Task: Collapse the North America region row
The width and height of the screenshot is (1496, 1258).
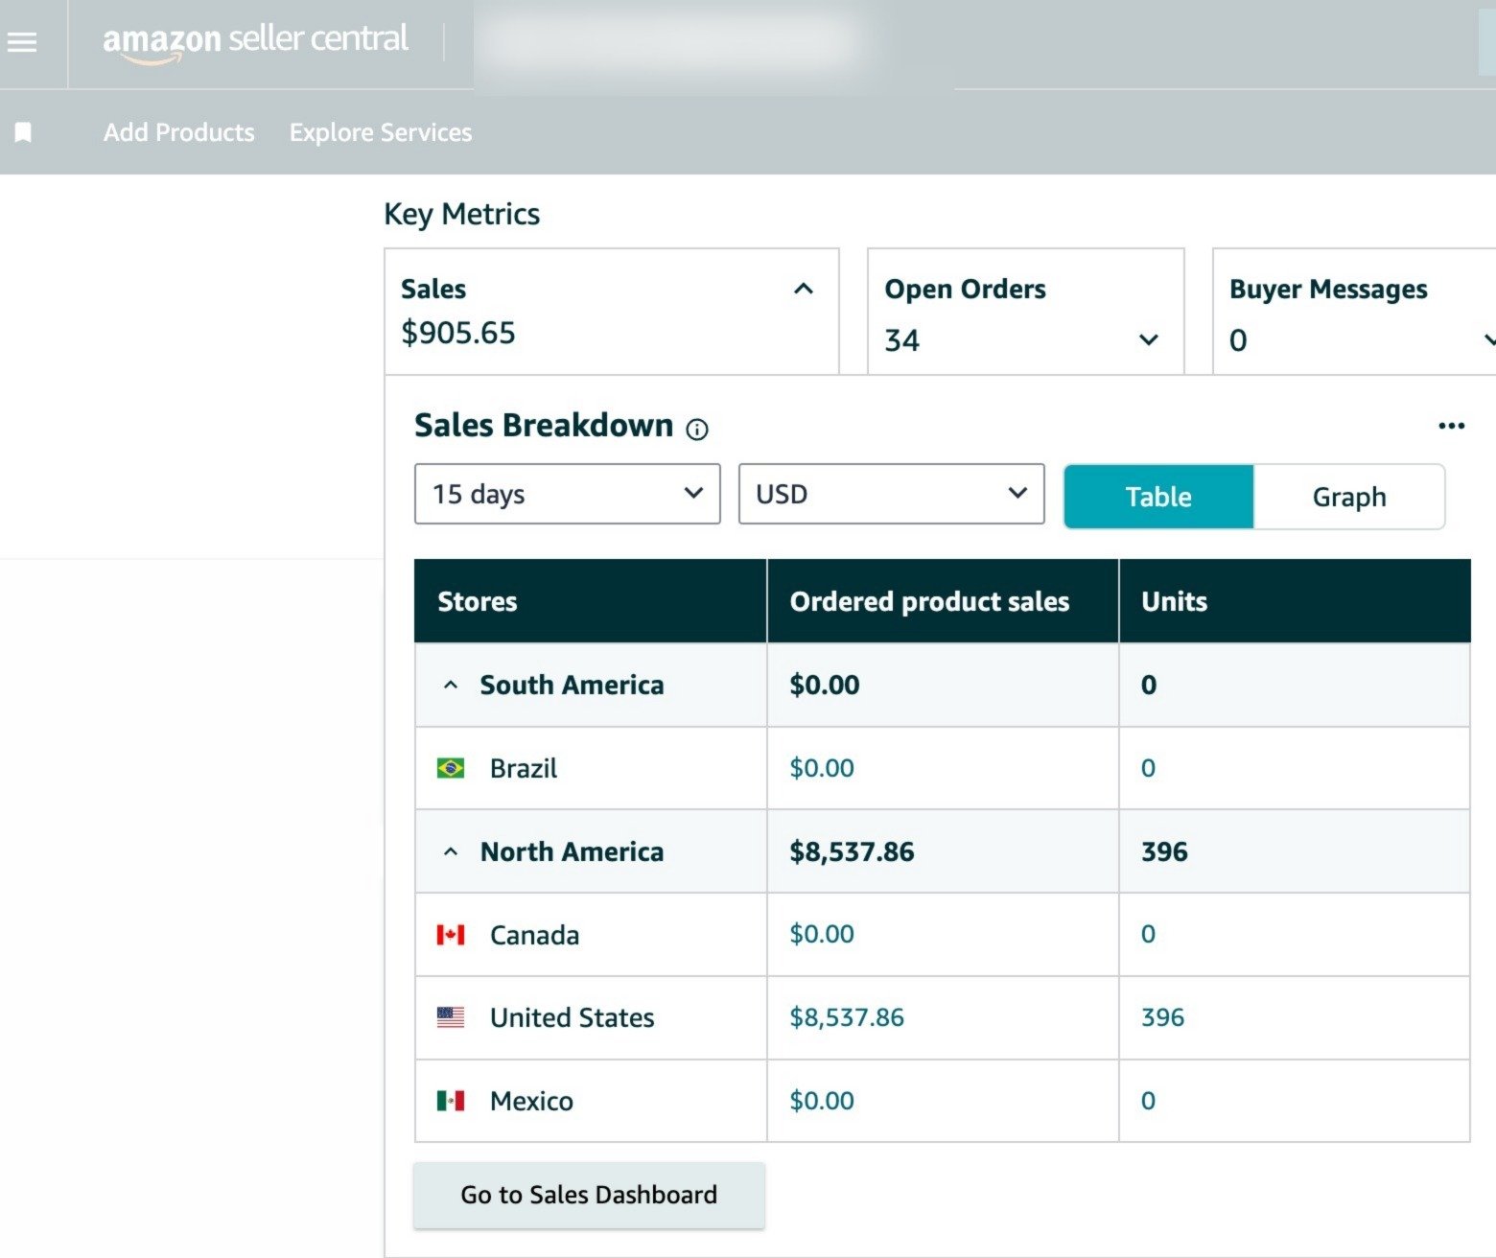Action: [x=451, y=852]
